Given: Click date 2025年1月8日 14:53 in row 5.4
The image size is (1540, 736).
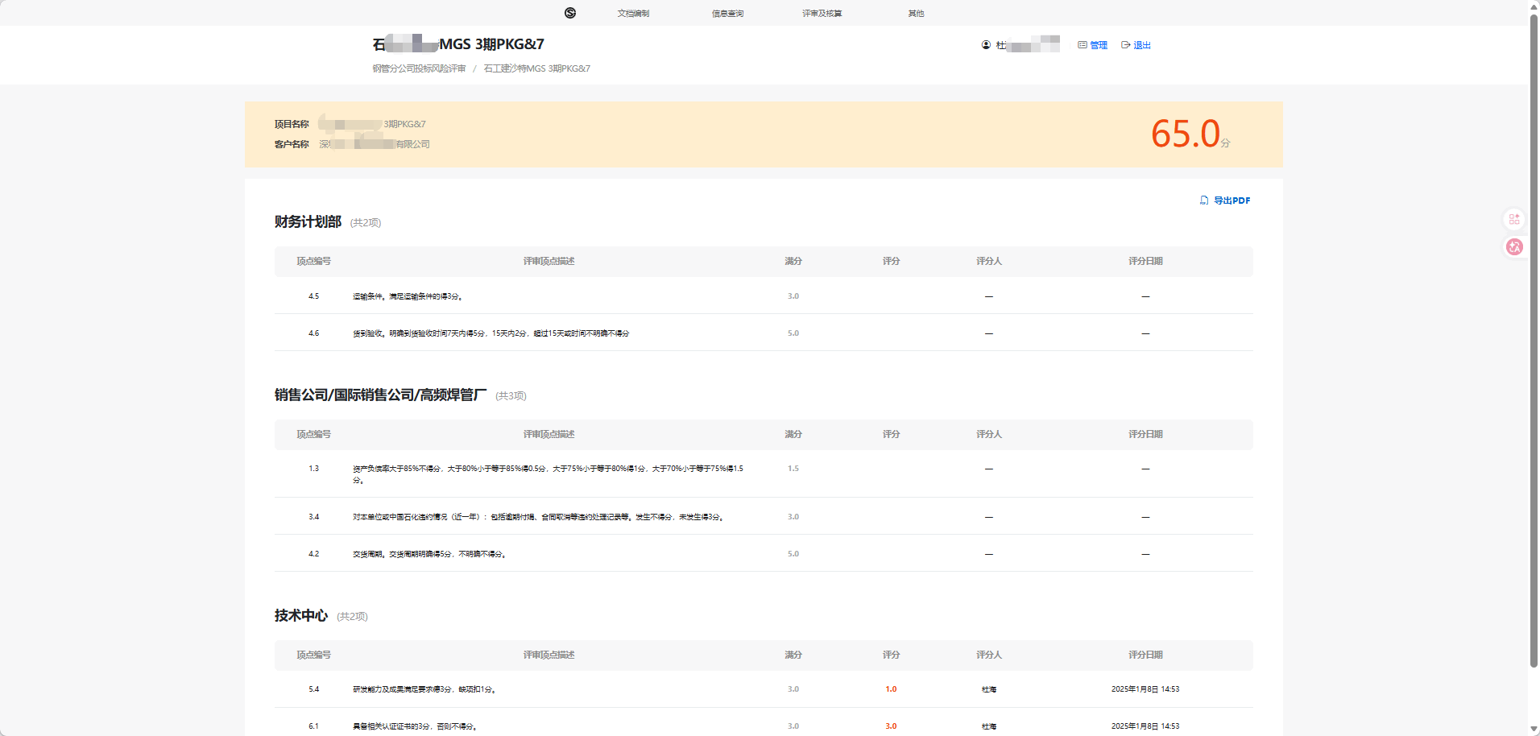Looking at the screenshot, I should click(1145, 689).
